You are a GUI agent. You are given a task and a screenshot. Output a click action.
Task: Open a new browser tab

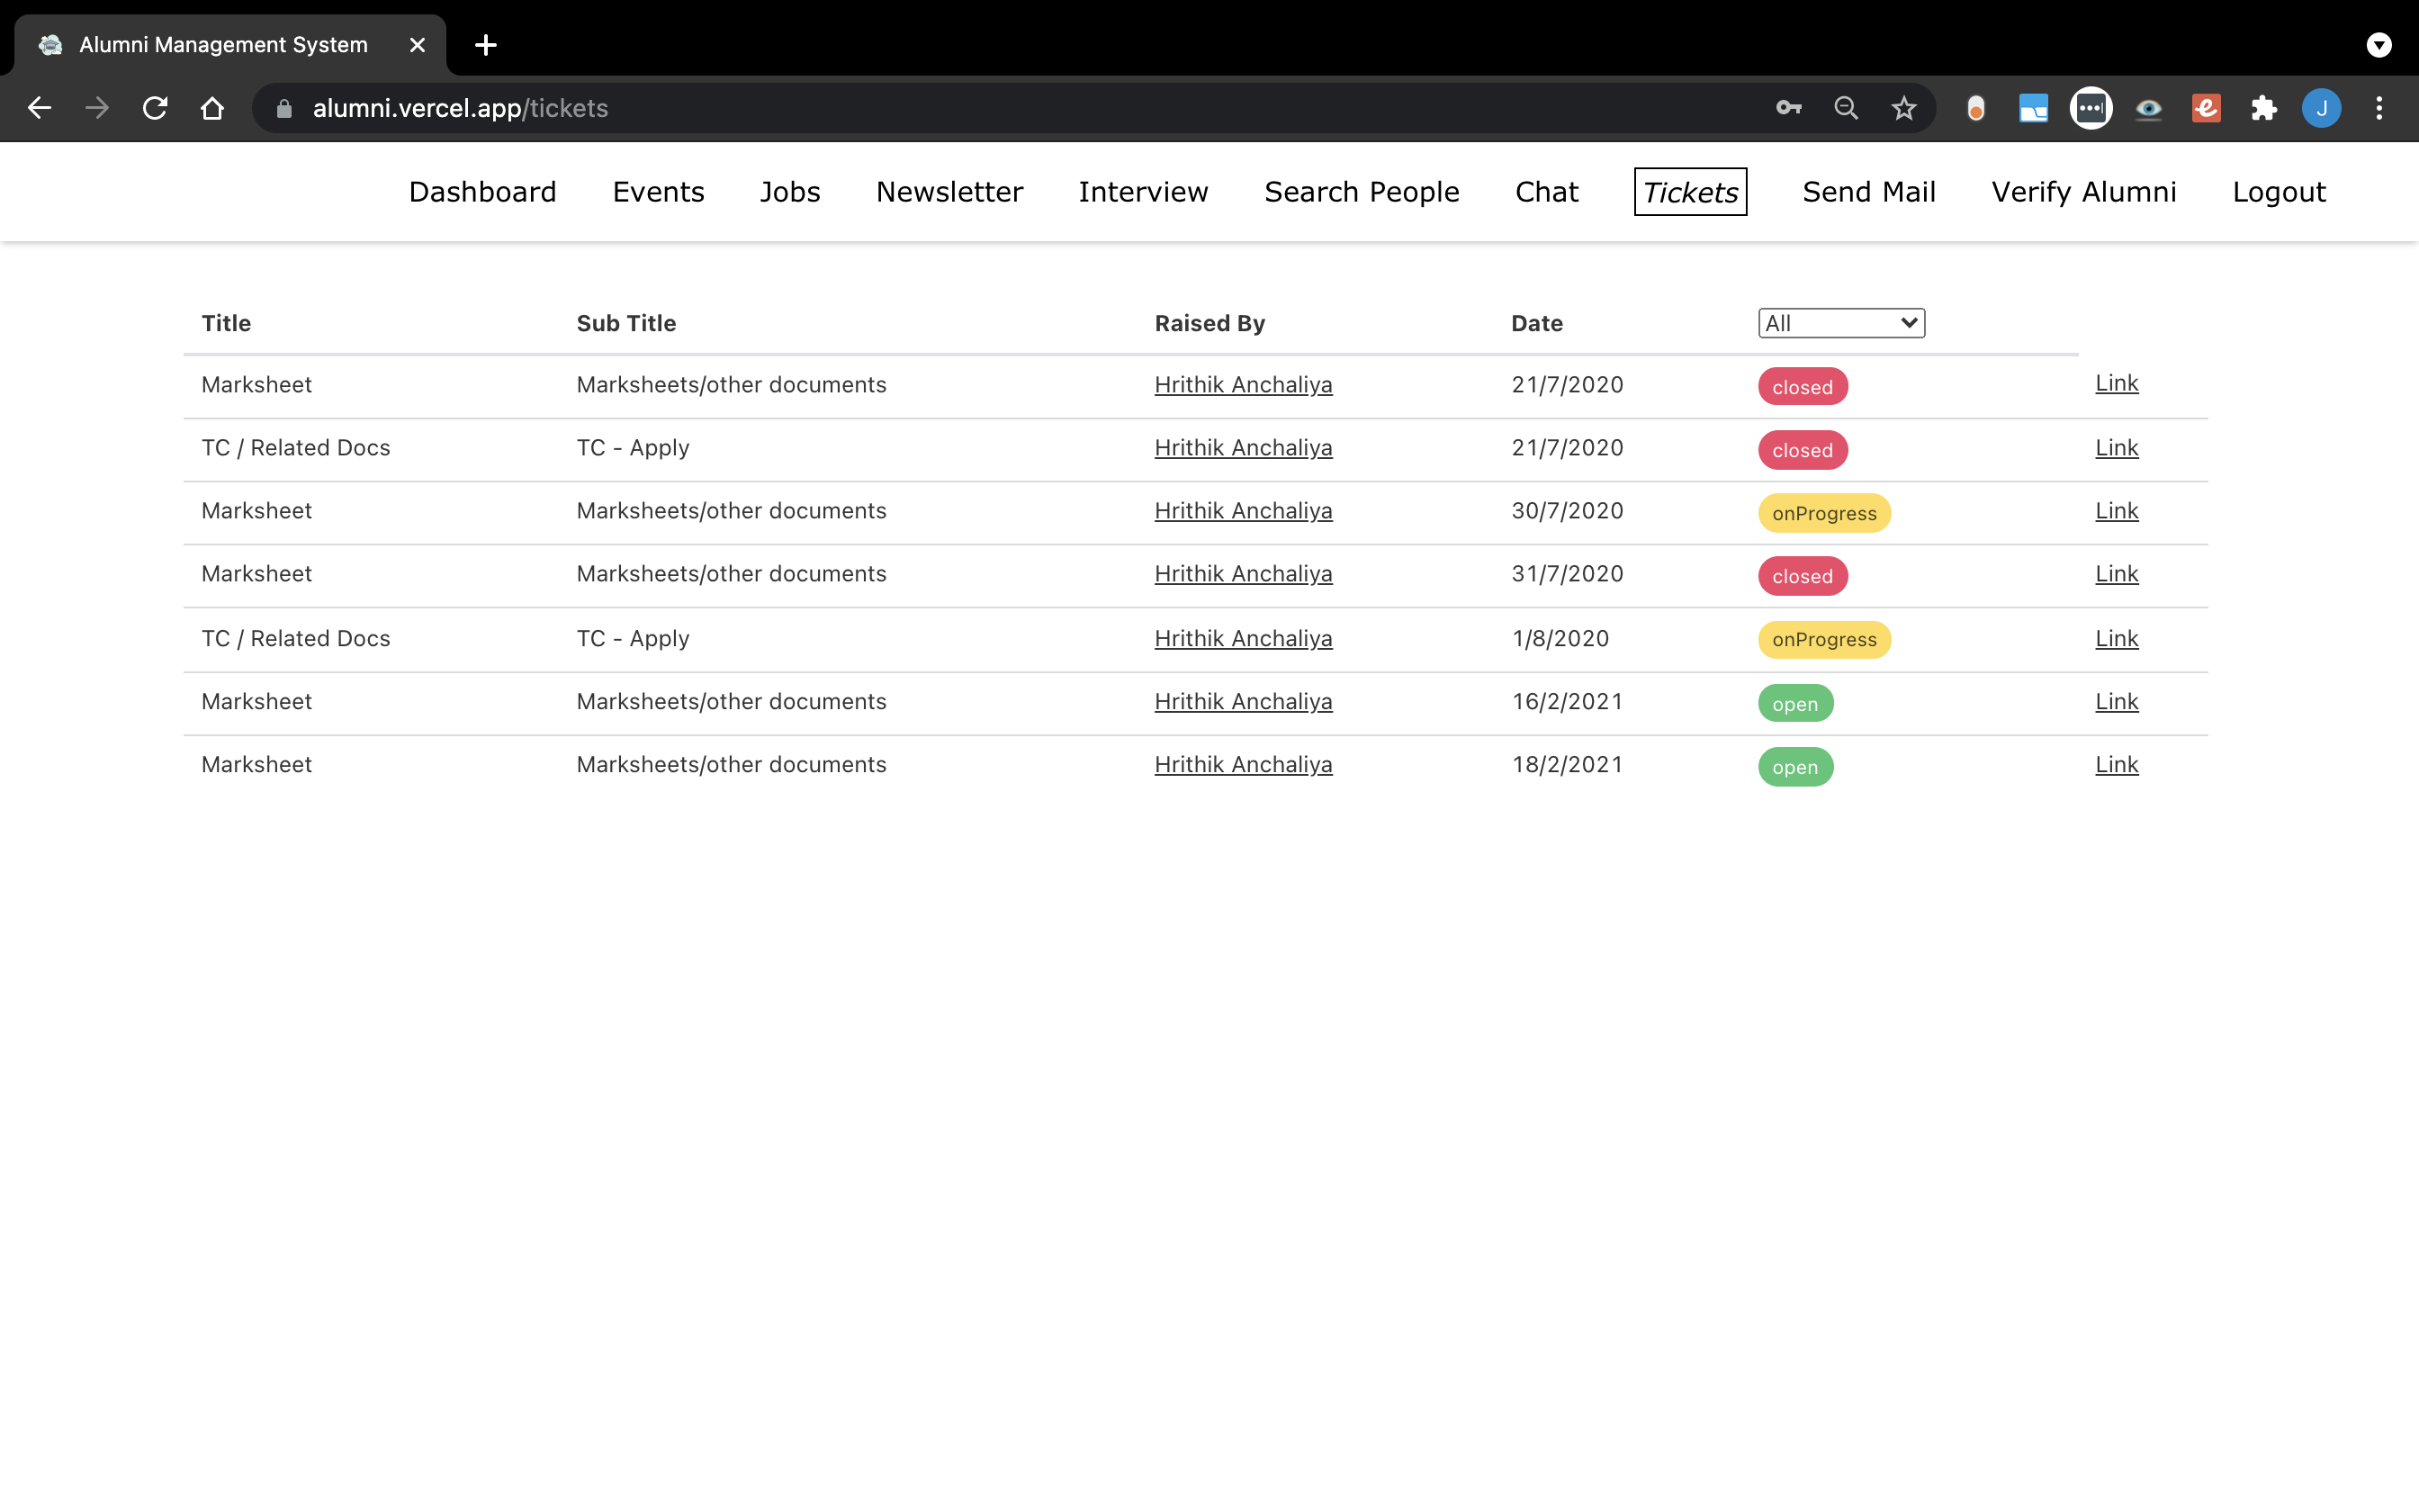(486, 45)
